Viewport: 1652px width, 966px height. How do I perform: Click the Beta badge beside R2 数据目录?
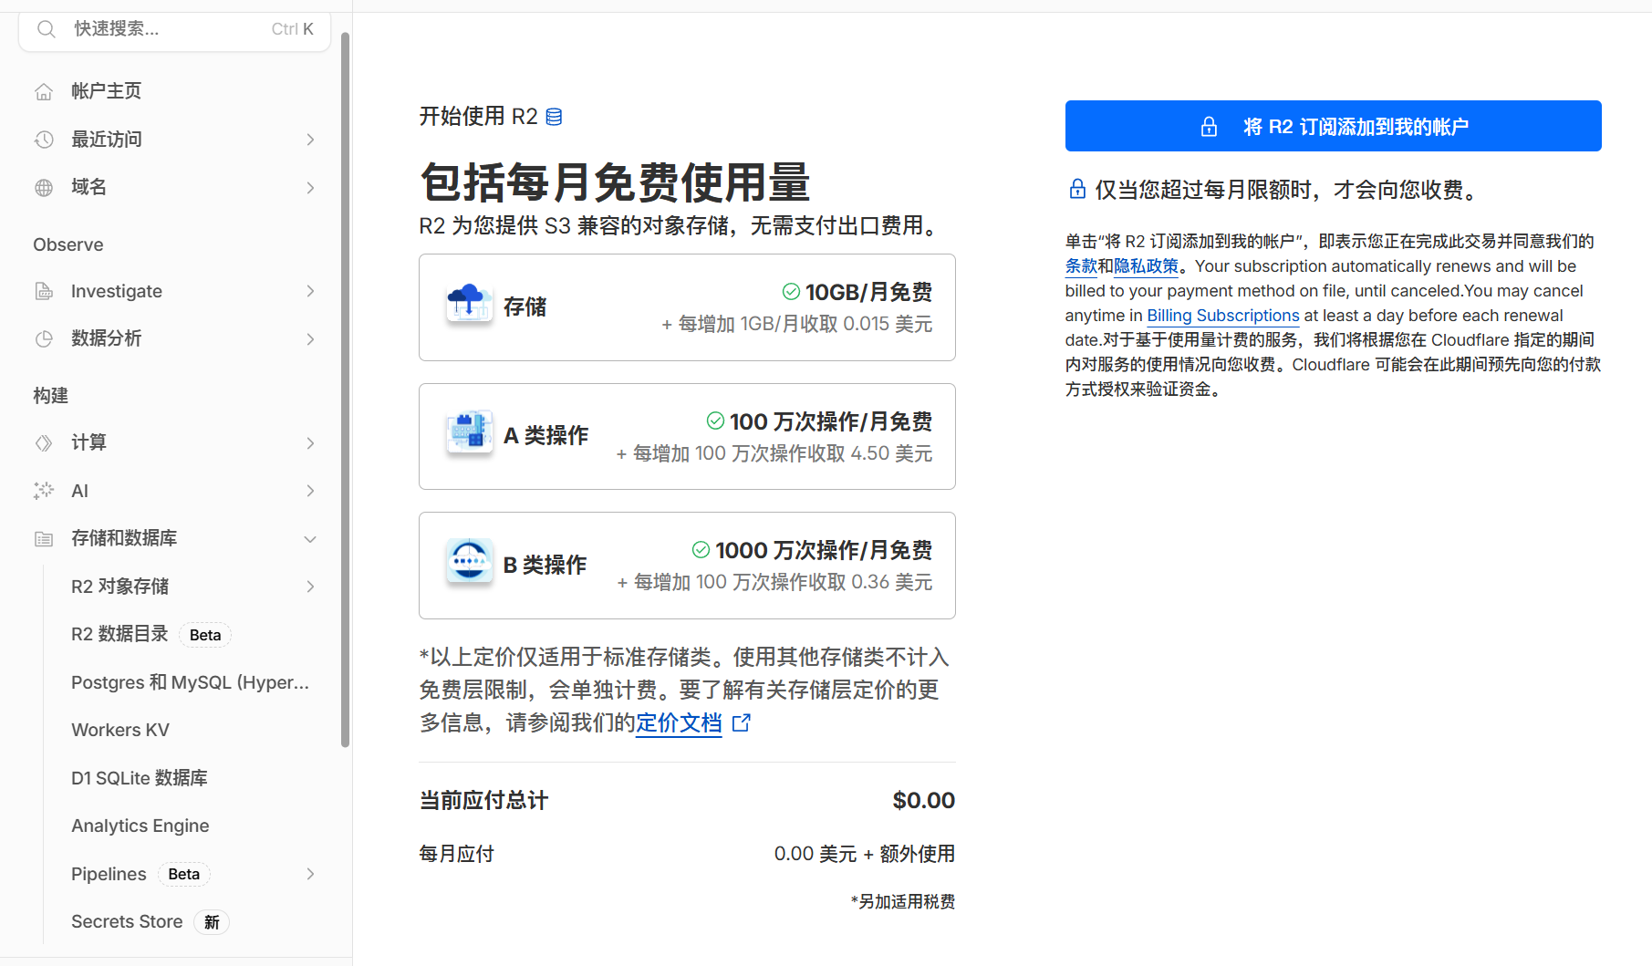tap(205, 635)
